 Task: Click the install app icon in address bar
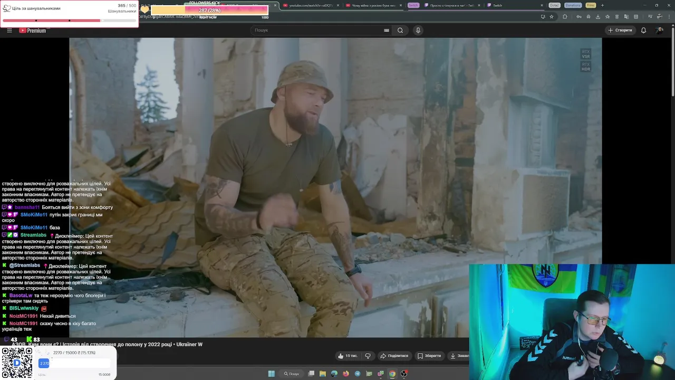click(543, 17)
